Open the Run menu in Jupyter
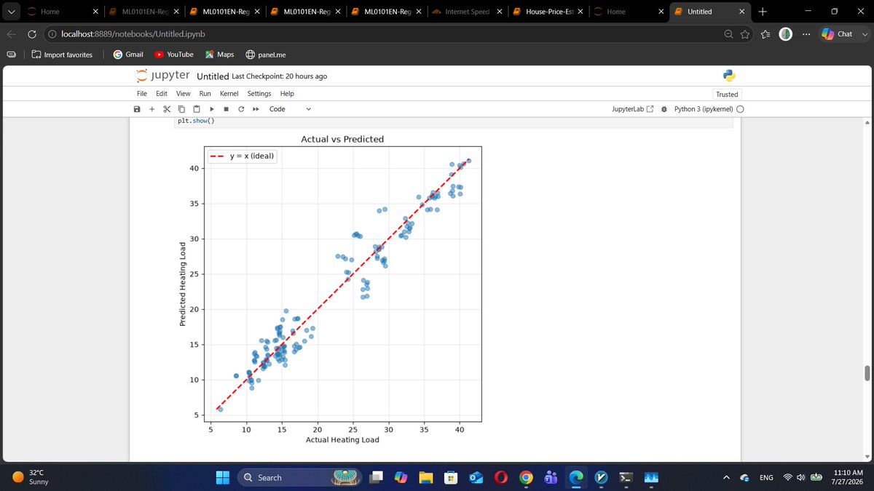 (x=205, y=94)
